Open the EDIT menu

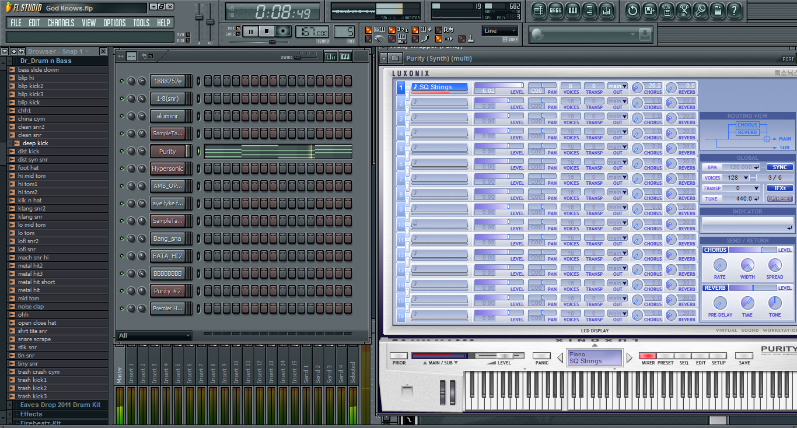tap(34, 23)
